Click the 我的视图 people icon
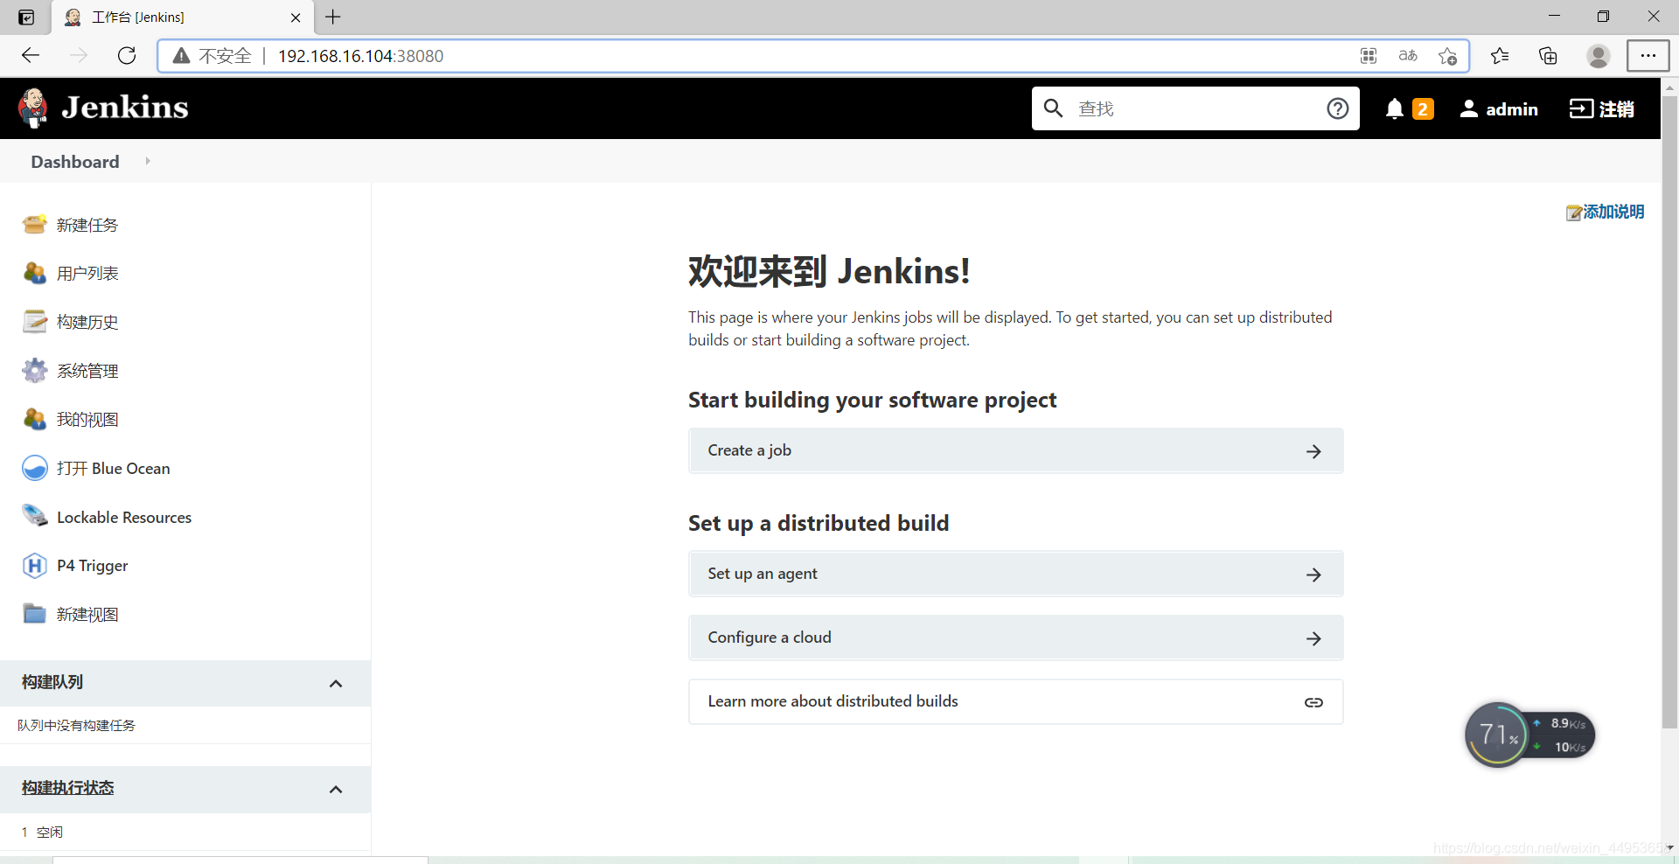The image size is (1679, 864). coord(35,419)
